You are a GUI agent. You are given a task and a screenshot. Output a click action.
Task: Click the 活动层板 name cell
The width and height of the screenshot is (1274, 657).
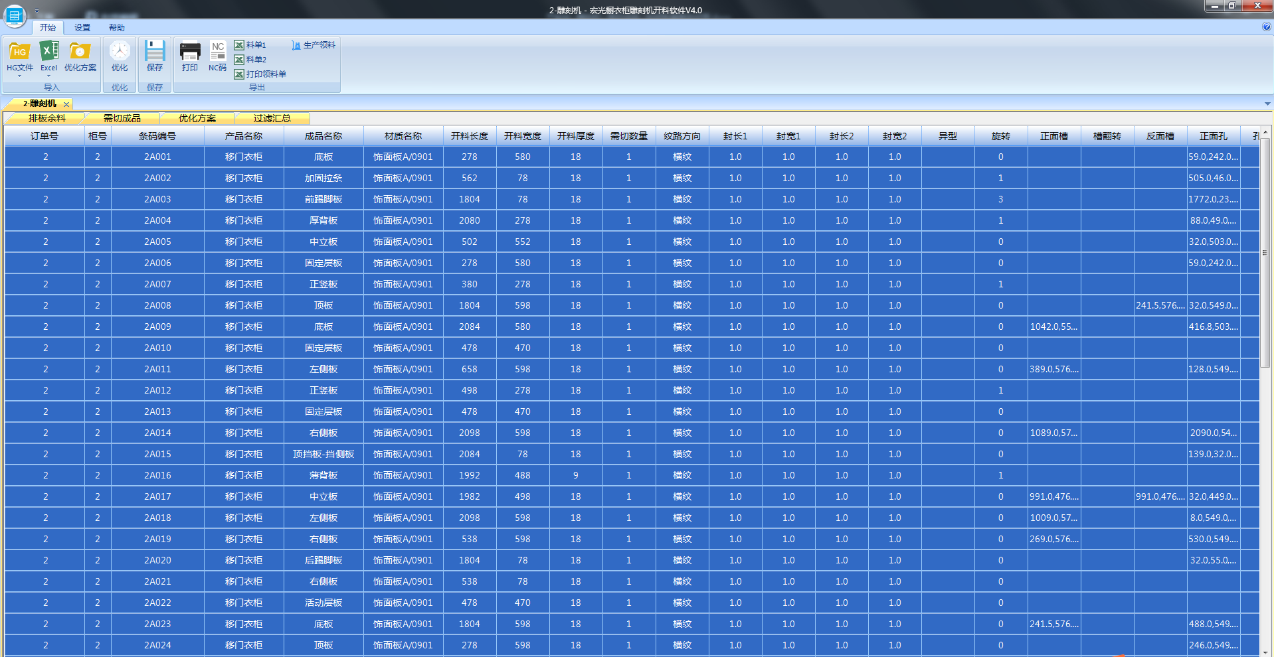pyautogui.click(x=323, y=603)
